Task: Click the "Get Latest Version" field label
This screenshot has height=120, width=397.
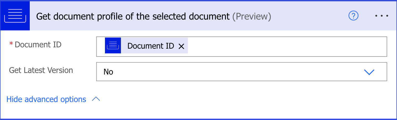Action: [41, 70]
